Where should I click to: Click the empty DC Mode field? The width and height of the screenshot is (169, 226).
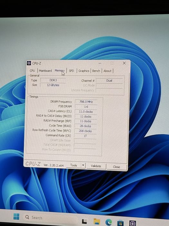(x=109, y=86)
